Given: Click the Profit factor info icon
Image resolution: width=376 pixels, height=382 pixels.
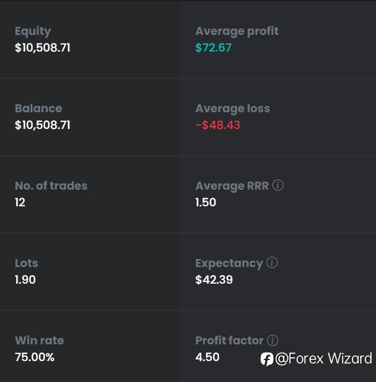Looking at the screenshot, I should (272, 340).
